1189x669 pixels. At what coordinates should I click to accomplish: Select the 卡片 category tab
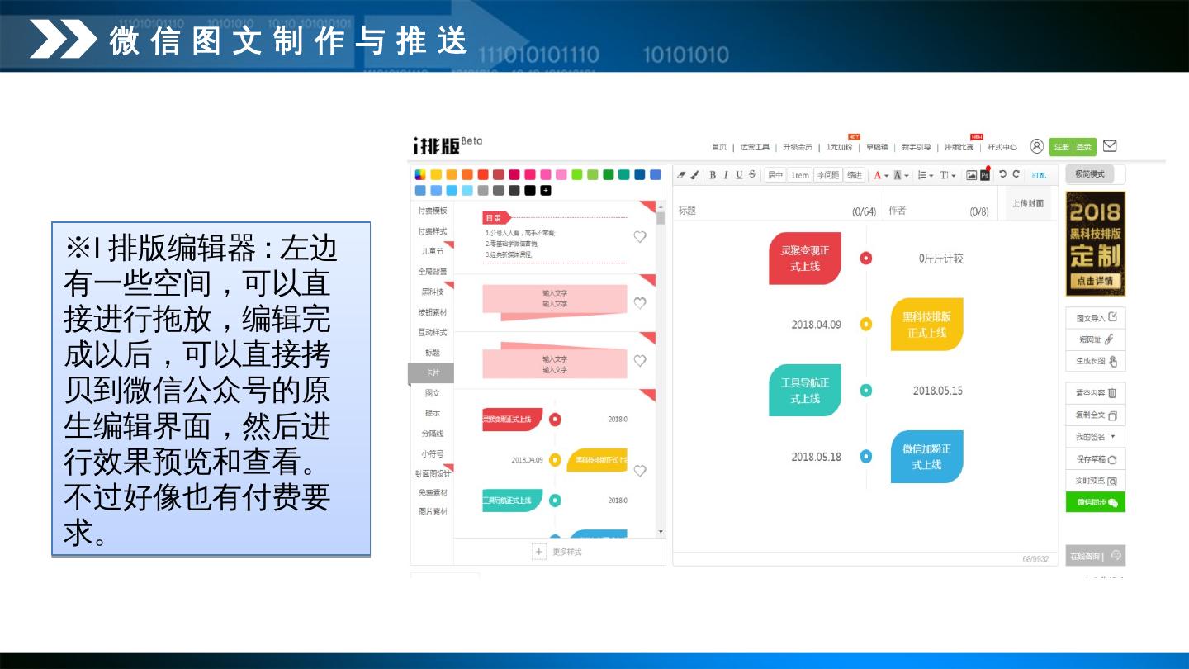[x=432, y=373]
